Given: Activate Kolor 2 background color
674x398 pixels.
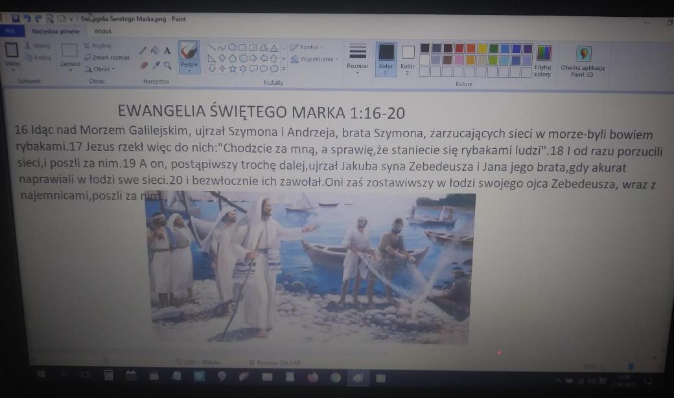Looking at the screenshot, I should (x=408, y=58).
